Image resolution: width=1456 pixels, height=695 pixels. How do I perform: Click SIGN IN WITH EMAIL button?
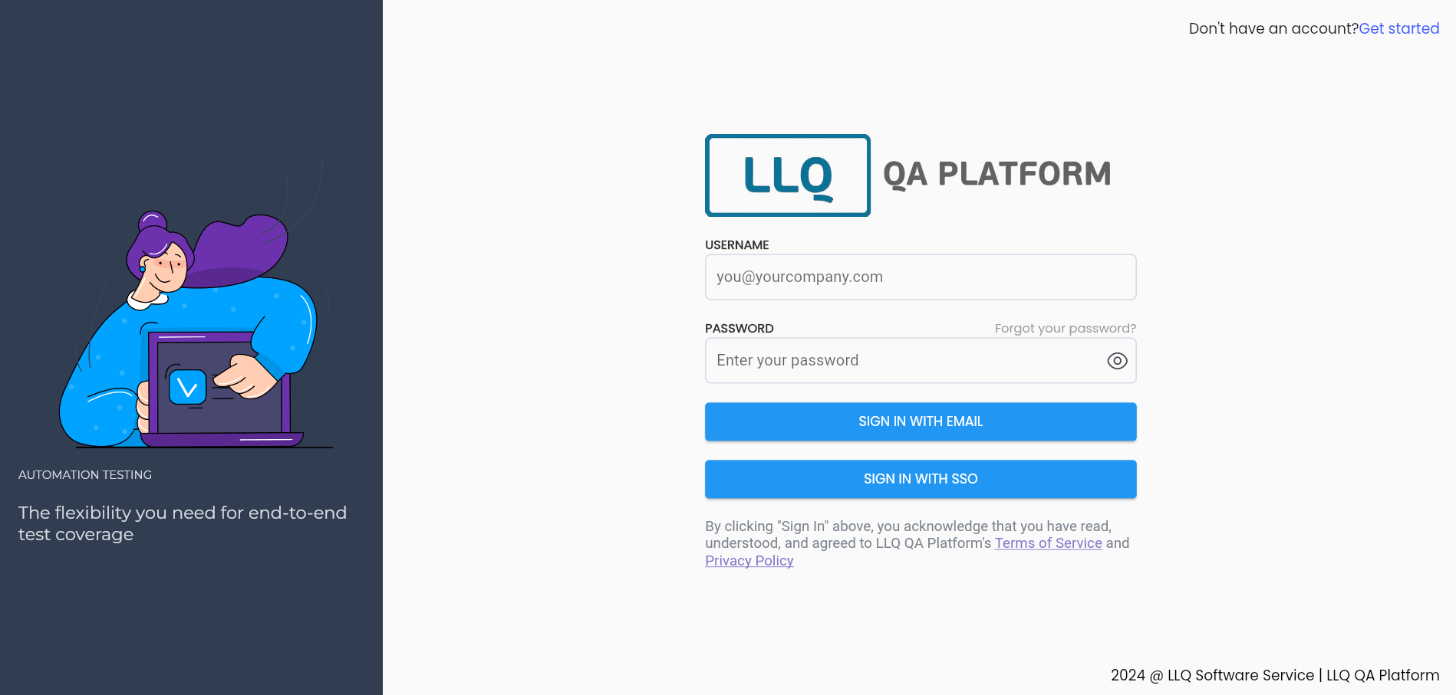(x=921, y=421)
